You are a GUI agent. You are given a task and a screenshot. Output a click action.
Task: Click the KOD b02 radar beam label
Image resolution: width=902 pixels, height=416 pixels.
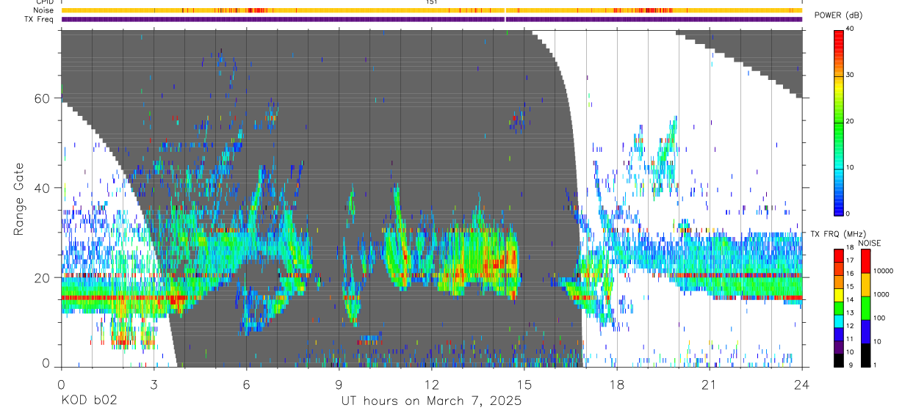click(89, 401)
